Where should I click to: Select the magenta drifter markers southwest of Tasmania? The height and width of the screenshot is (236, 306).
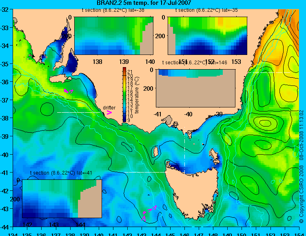[149, 213]
